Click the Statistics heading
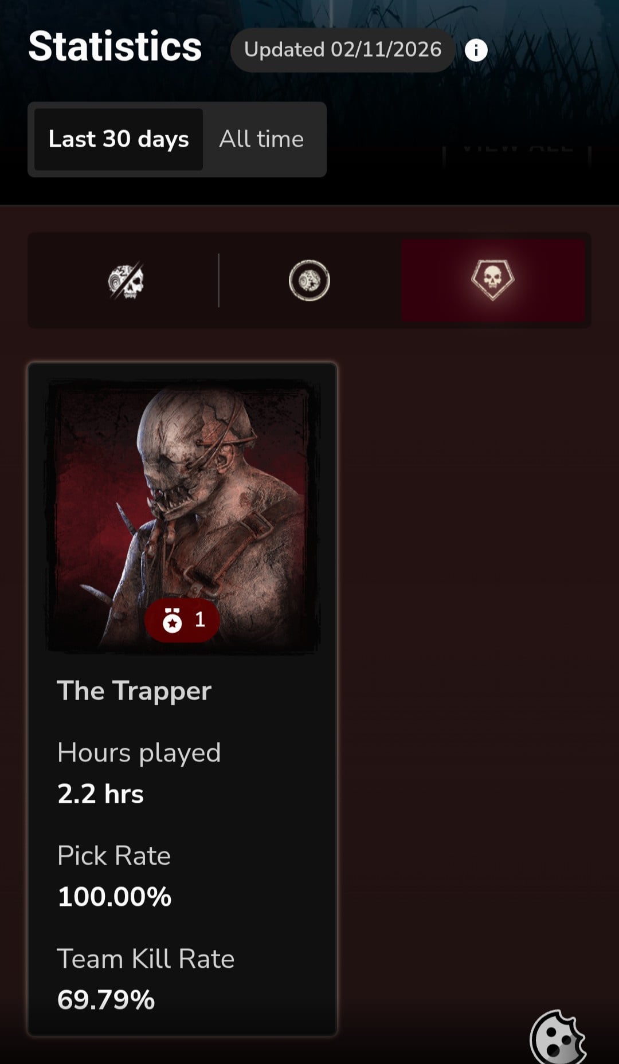This screenshot has width=619, height=1064. tap(115, 46)
